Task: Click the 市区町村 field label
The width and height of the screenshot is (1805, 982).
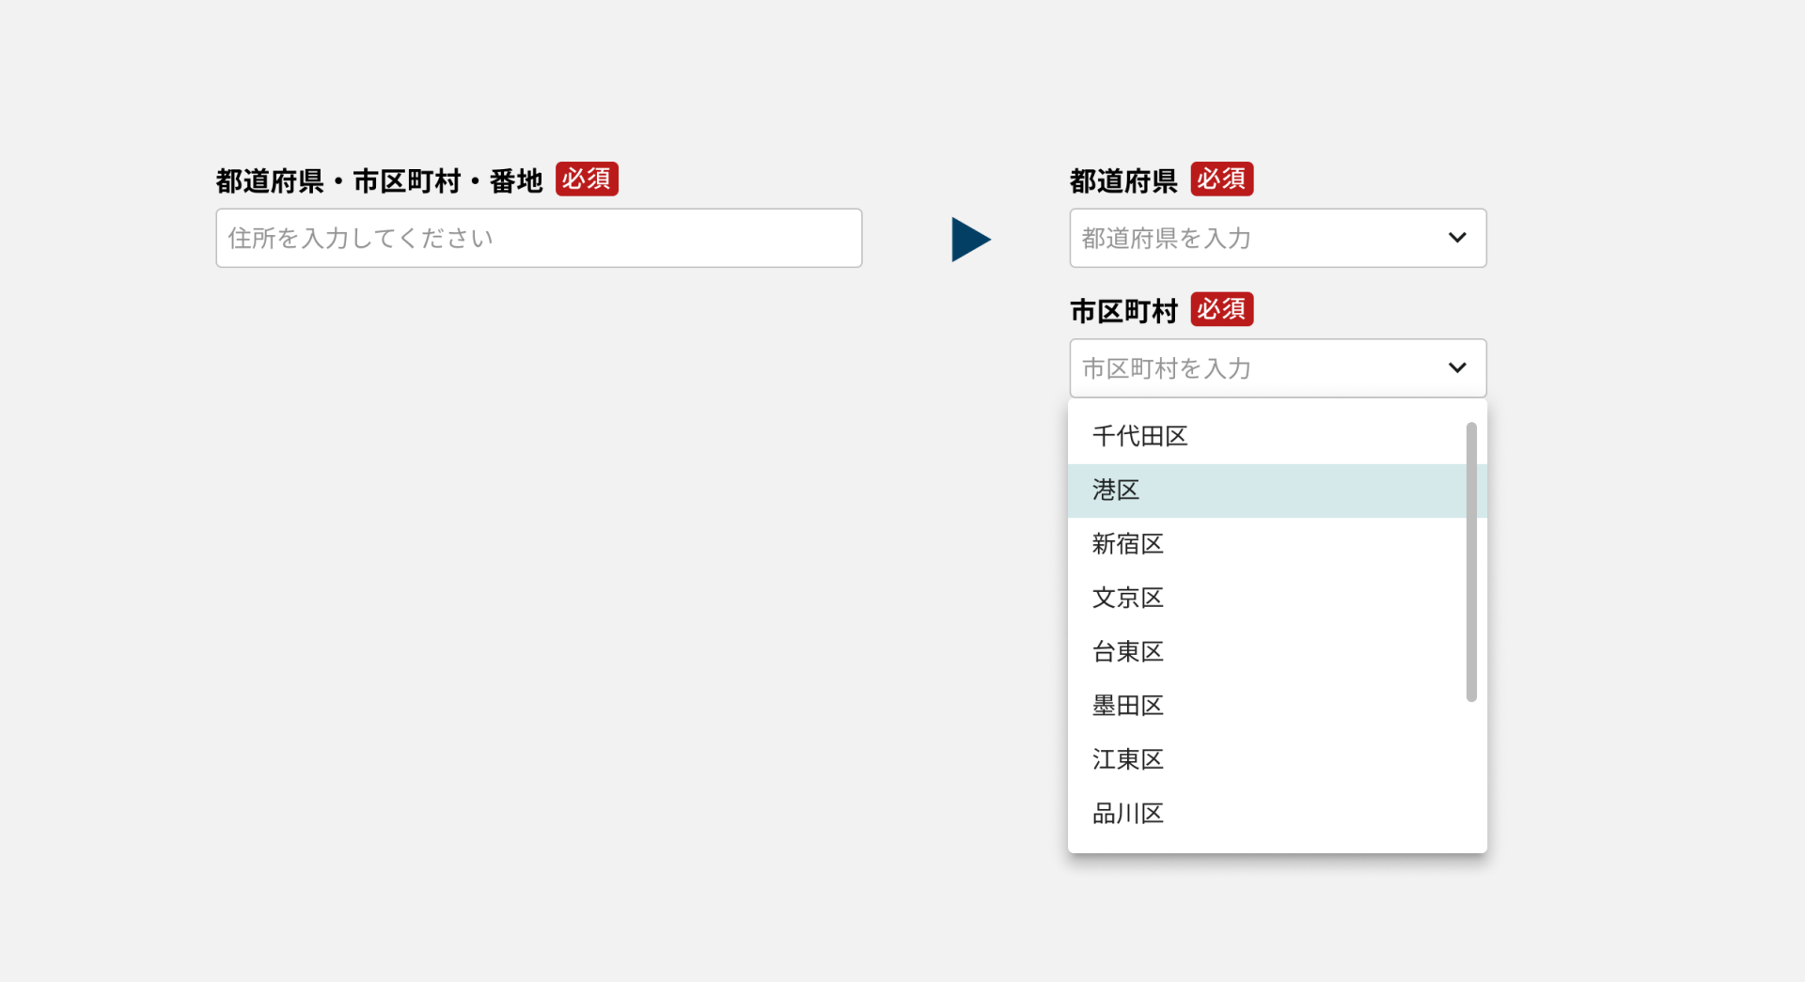Action: click(1123, 311)
